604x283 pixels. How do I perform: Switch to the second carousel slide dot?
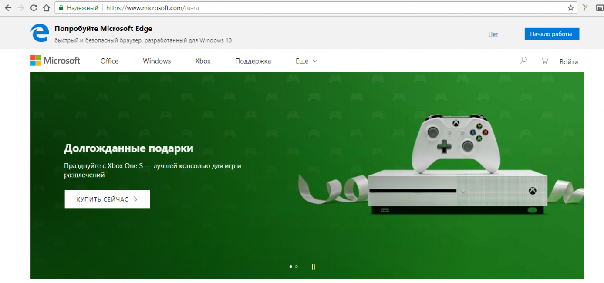[297, 266]
